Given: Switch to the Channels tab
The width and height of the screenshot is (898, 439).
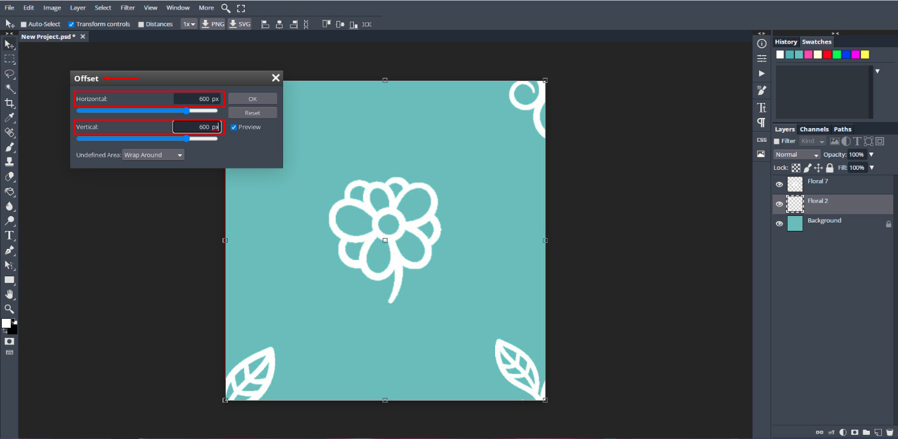Looking at the screenshot, I should pyautogui.click(x=814, y=129).
